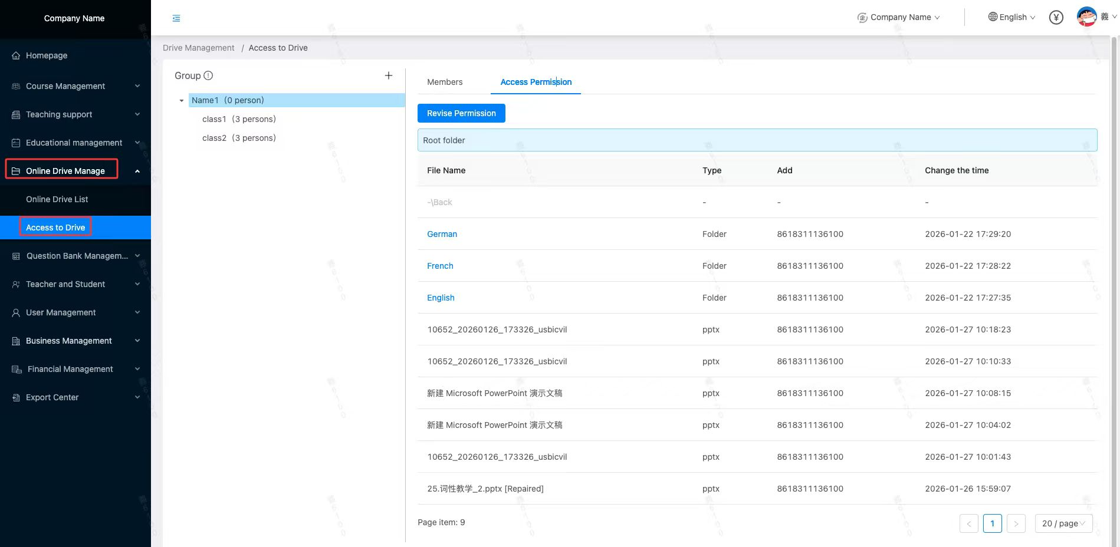Click the Online Drive Manage folder icon
Screen dimensions: 1120x547
pos(15,170)
